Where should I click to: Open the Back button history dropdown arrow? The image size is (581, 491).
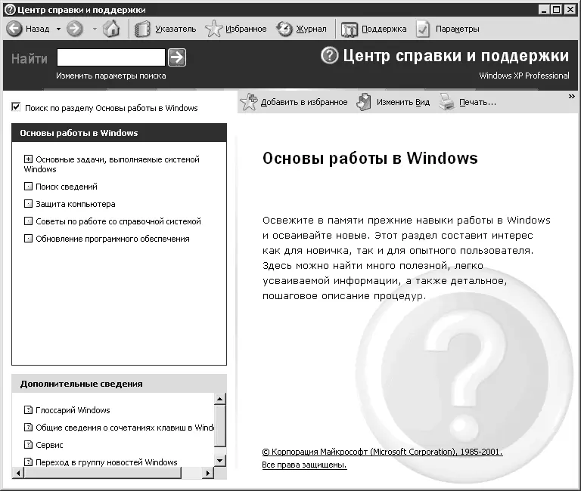[58, 29]
